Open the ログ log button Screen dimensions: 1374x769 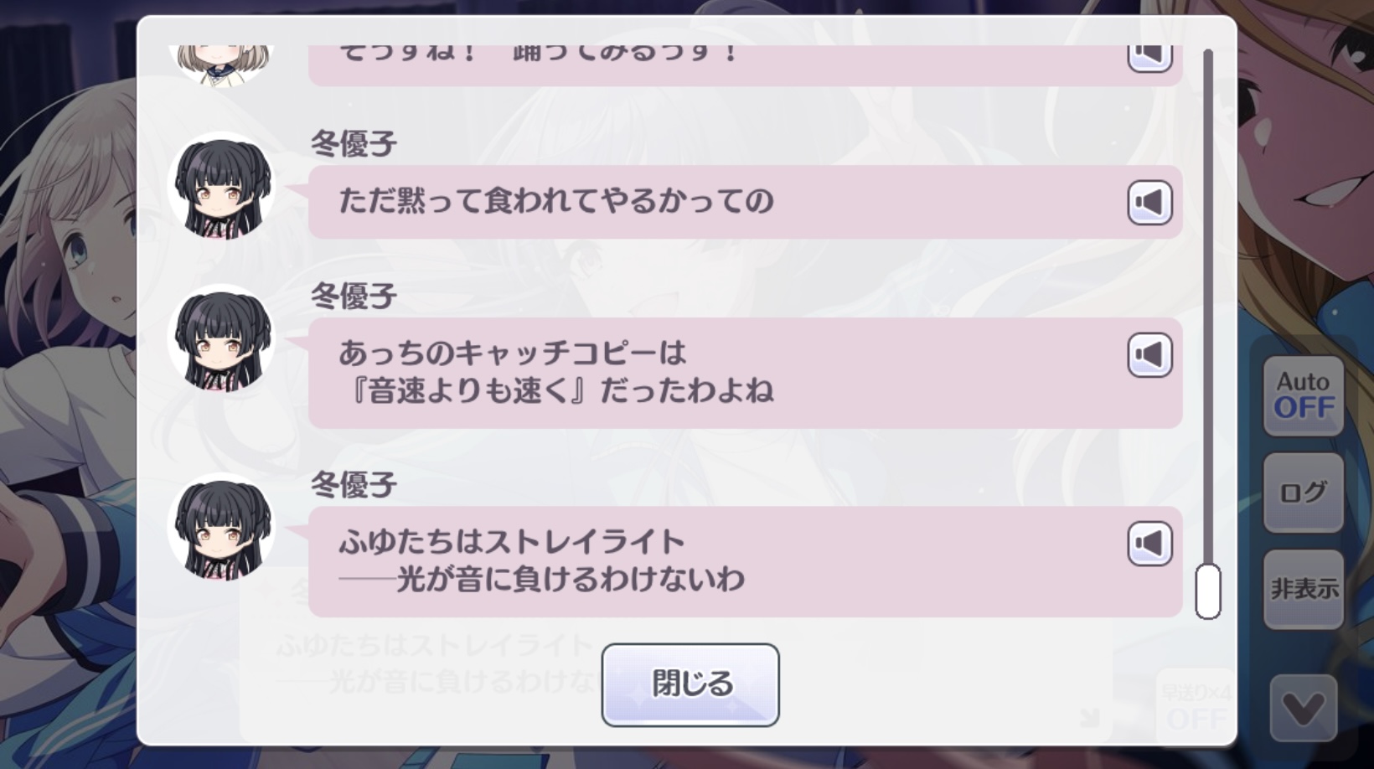click(1303, 493)
